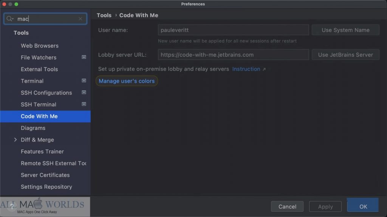
Task: Click the external link arrow beside Instruction
Action: click(x=264, y=69)
